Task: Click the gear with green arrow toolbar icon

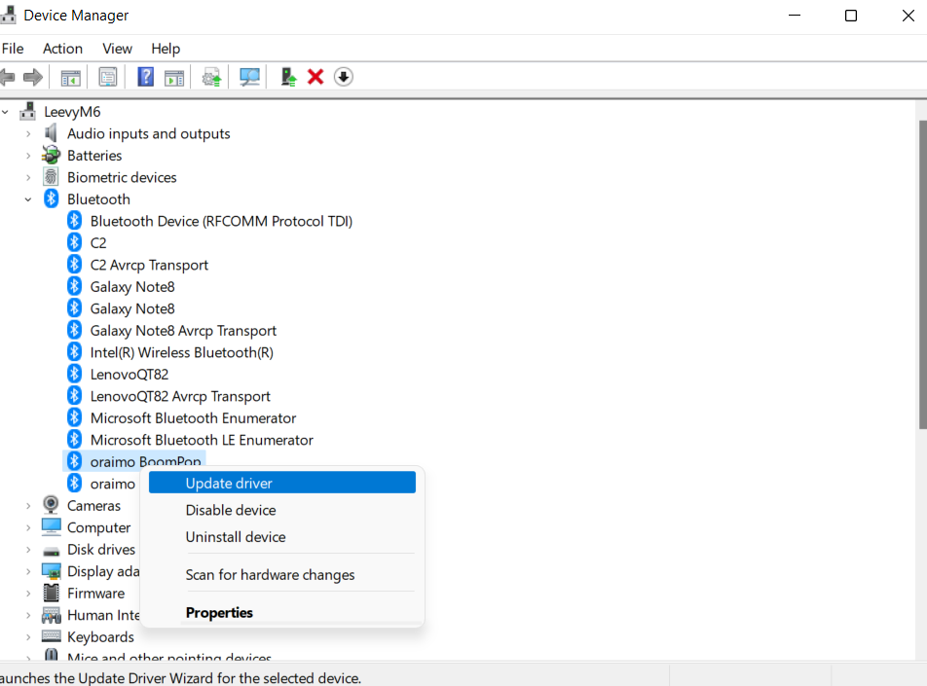Action: click(211, 77)
